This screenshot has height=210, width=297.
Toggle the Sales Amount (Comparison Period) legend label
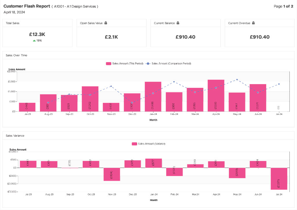(171, 64)
